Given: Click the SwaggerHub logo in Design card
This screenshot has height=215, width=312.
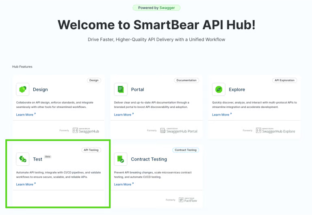Looking at the screenshot, I should (86, 130).
